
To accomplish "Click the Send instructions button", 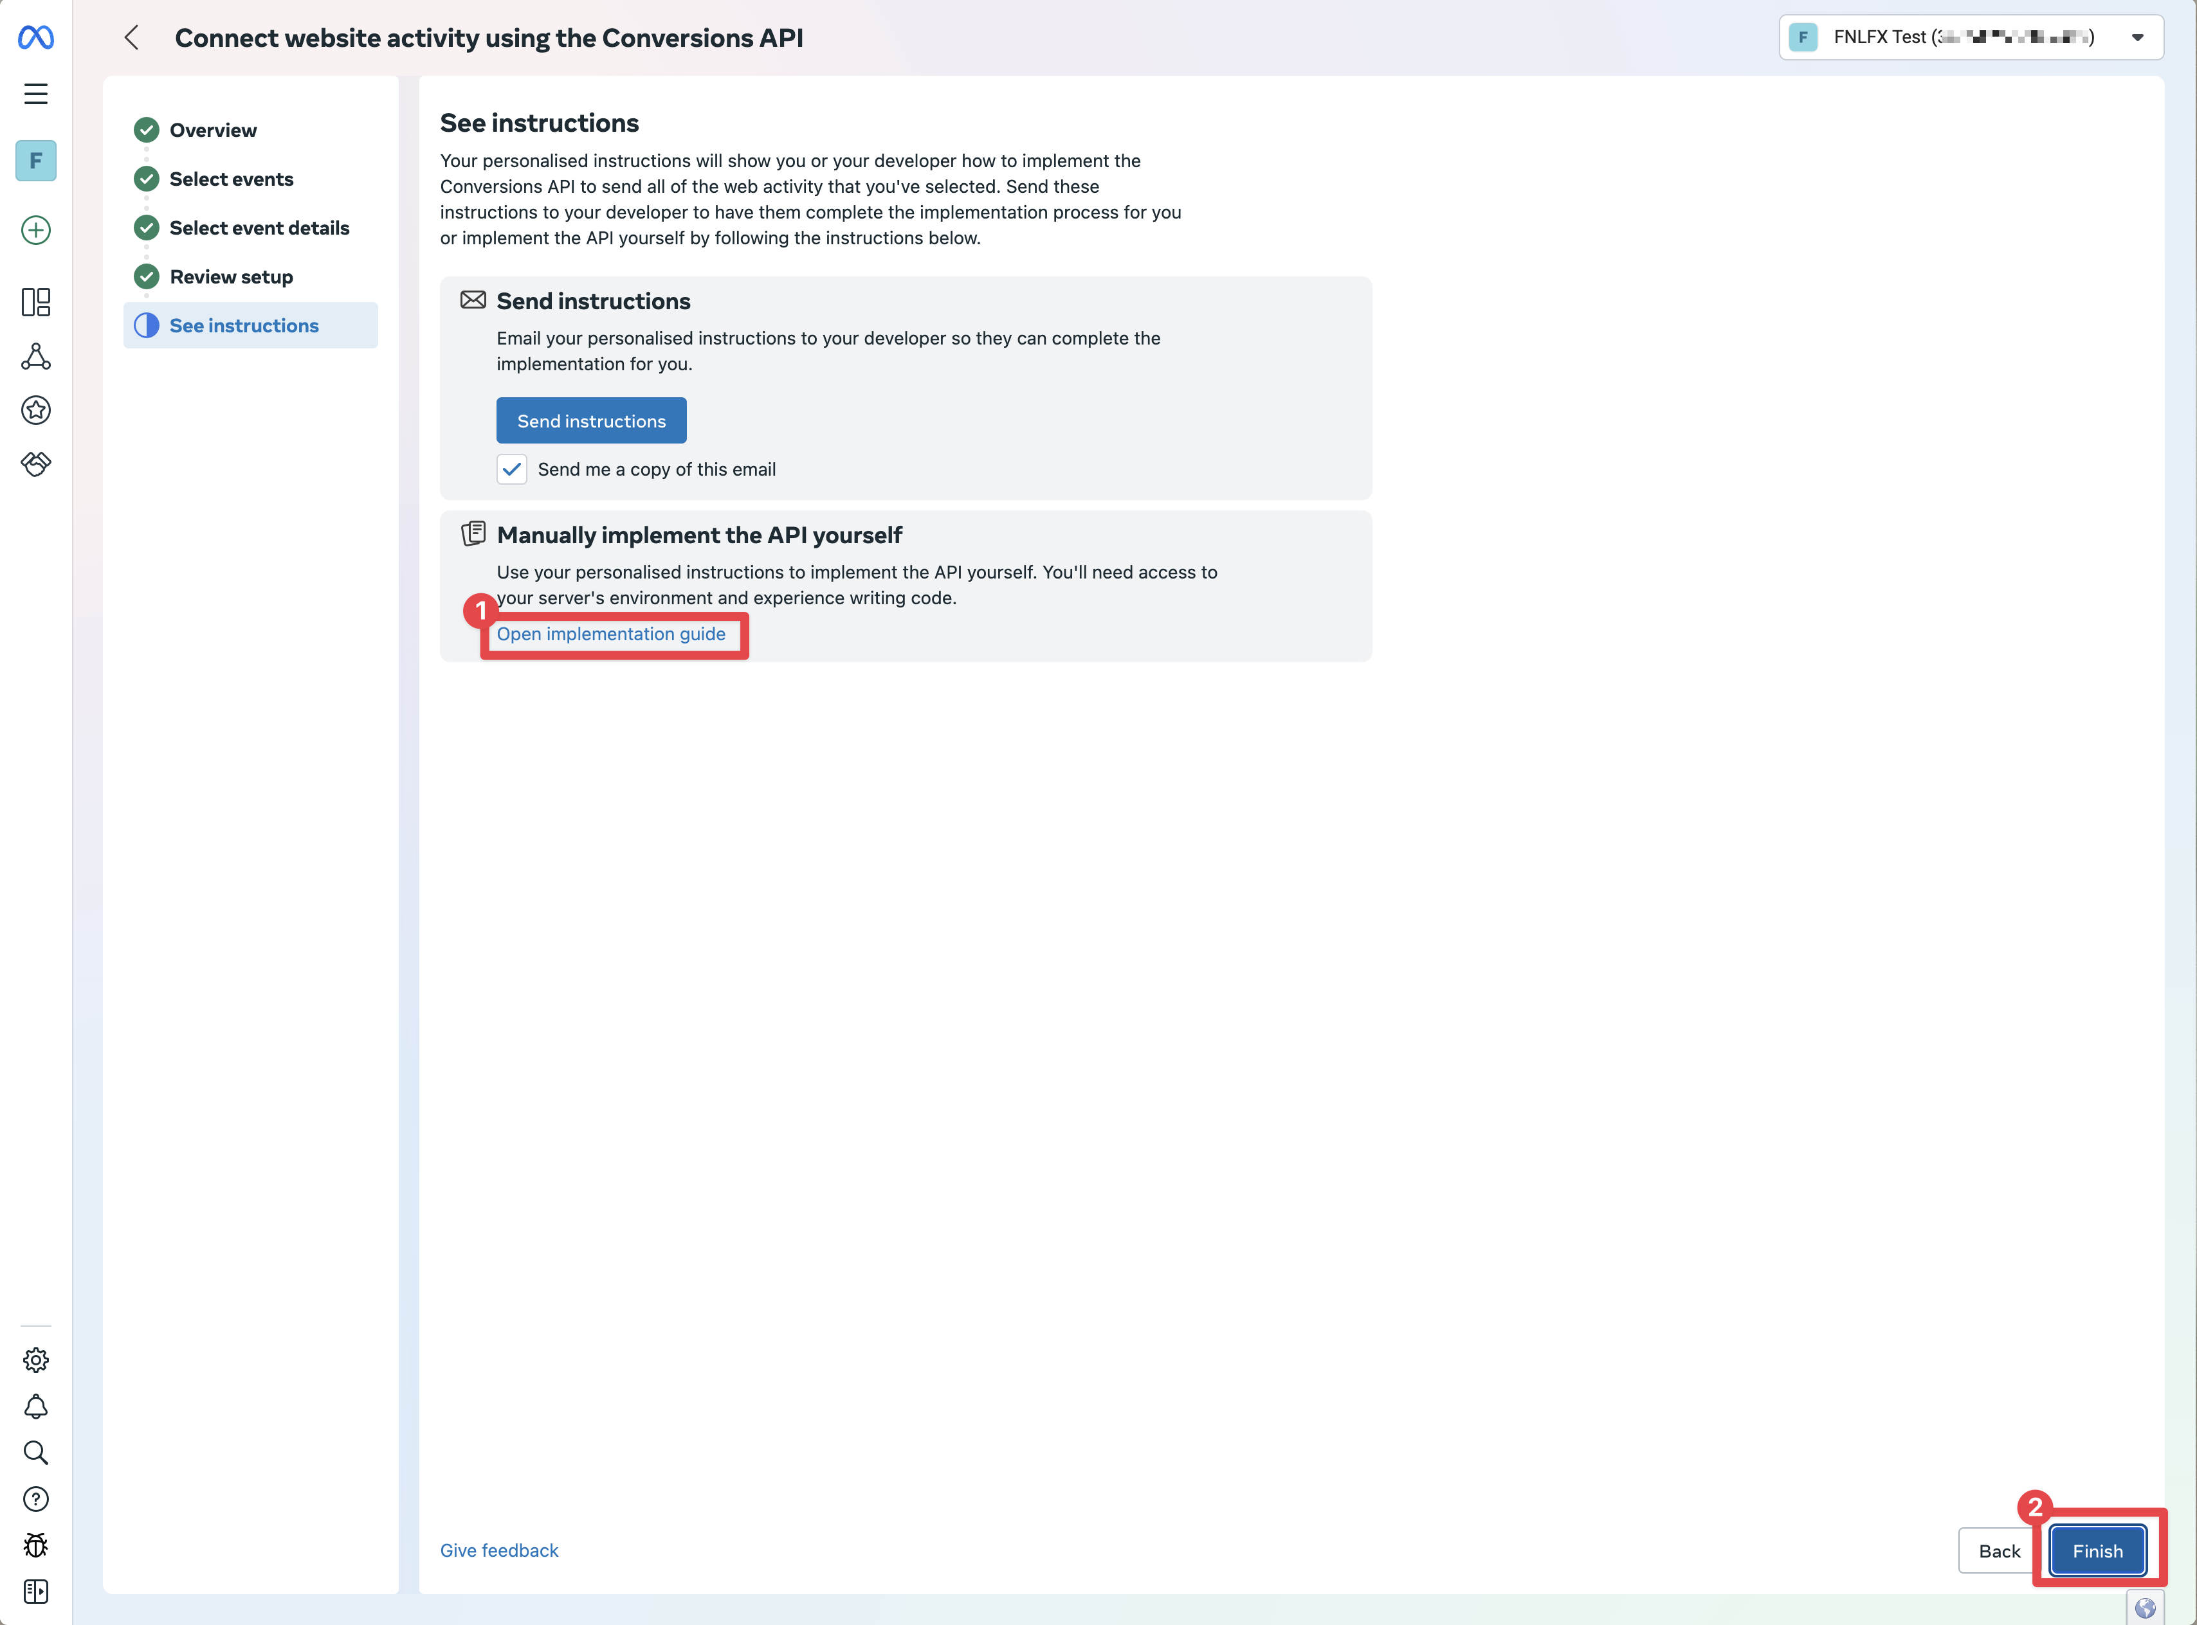I will (590, 421).
